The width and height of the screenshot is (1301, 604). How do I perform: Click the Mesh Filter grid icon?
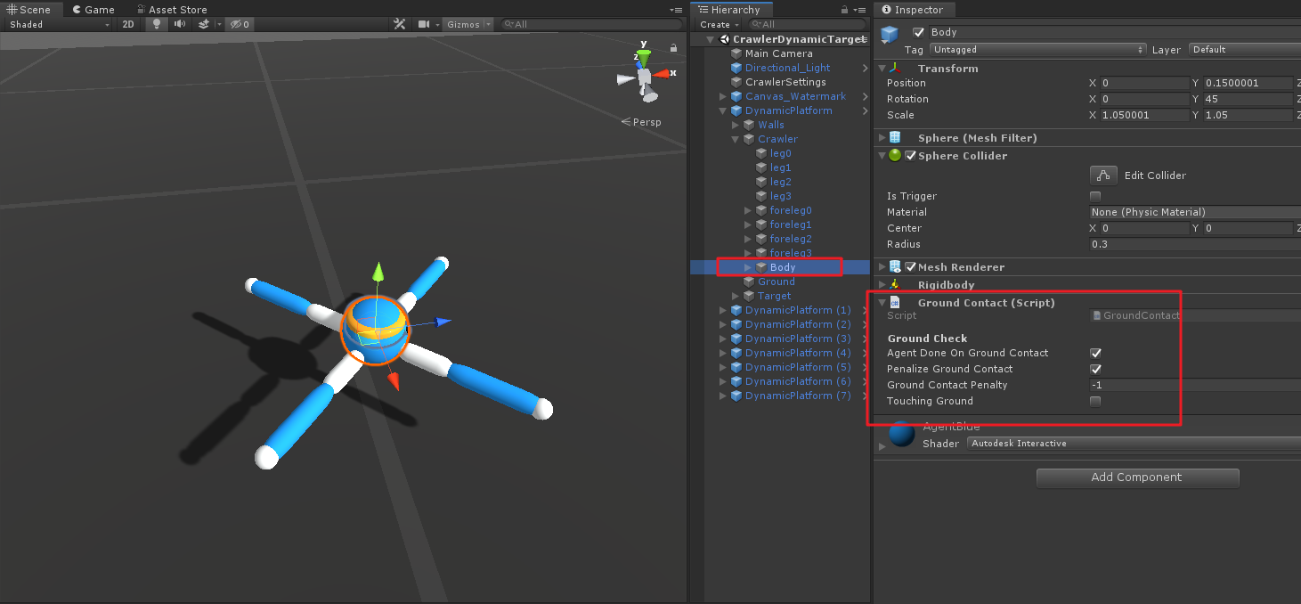(896, 137)
